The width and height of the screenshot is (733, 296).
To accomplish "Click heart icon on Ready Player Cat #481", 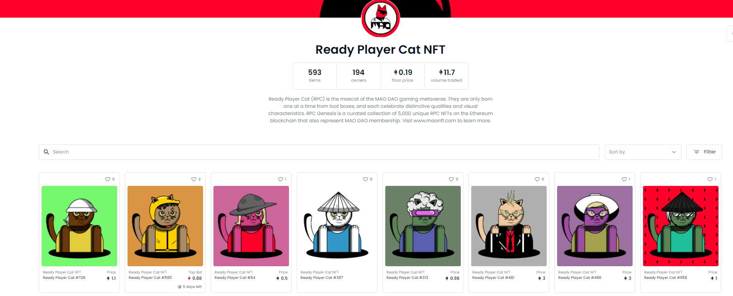I will coord(537,179).
